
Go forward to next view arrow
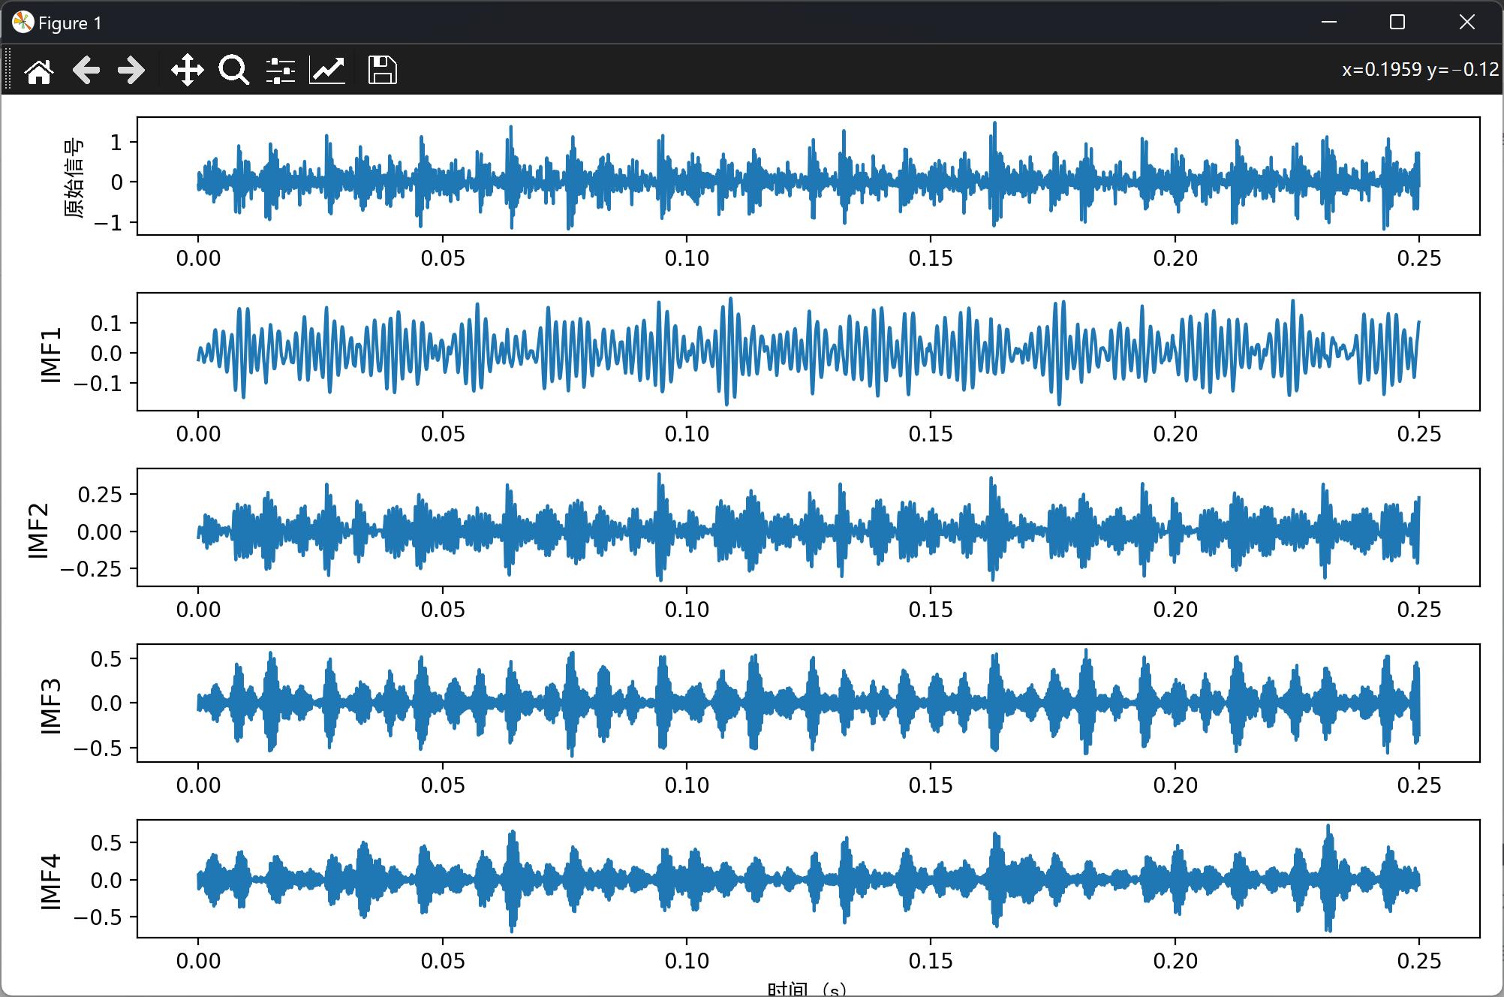click(x=131, y=71)
